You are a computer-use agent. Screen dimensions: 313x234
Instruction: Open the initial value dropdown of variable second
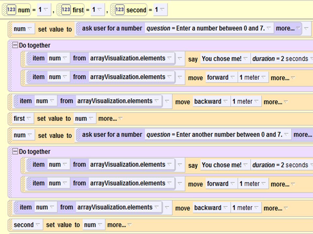160,9
